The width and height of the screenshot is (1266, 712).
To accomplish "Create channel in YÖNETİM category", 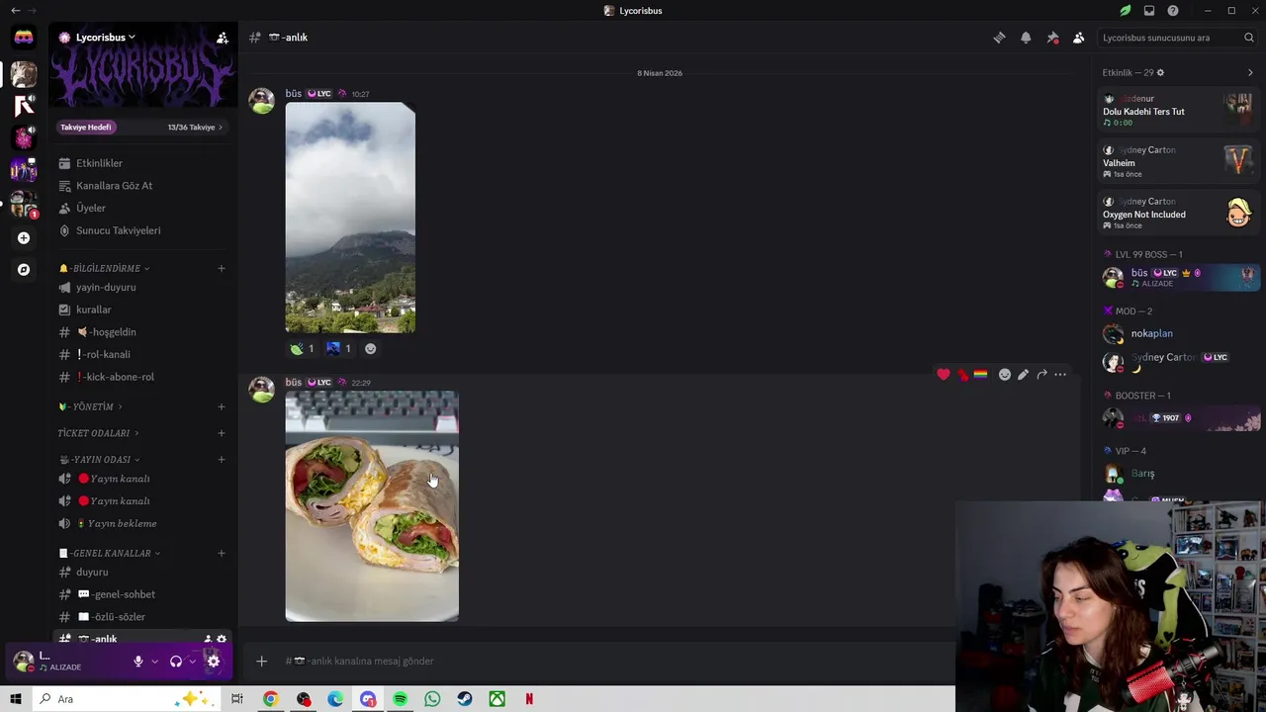I will [x=222, y=406].
